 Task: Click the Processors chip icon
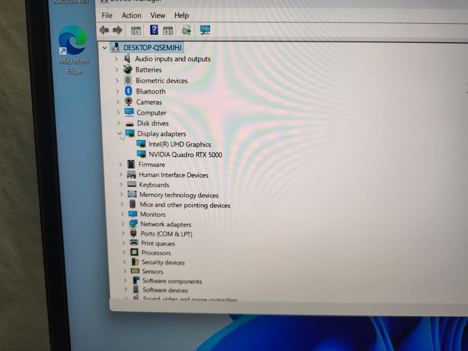click(134, 252)
